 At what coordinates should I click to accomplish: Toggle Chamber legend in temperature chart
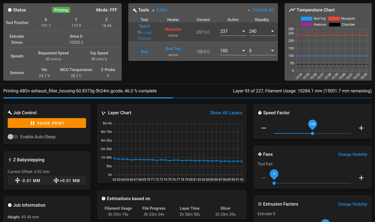pos(342,25)
